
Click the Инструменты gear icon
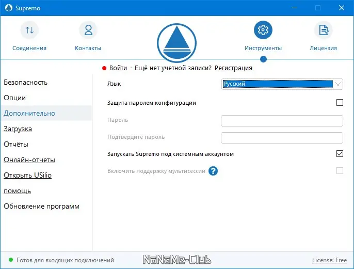263,30
